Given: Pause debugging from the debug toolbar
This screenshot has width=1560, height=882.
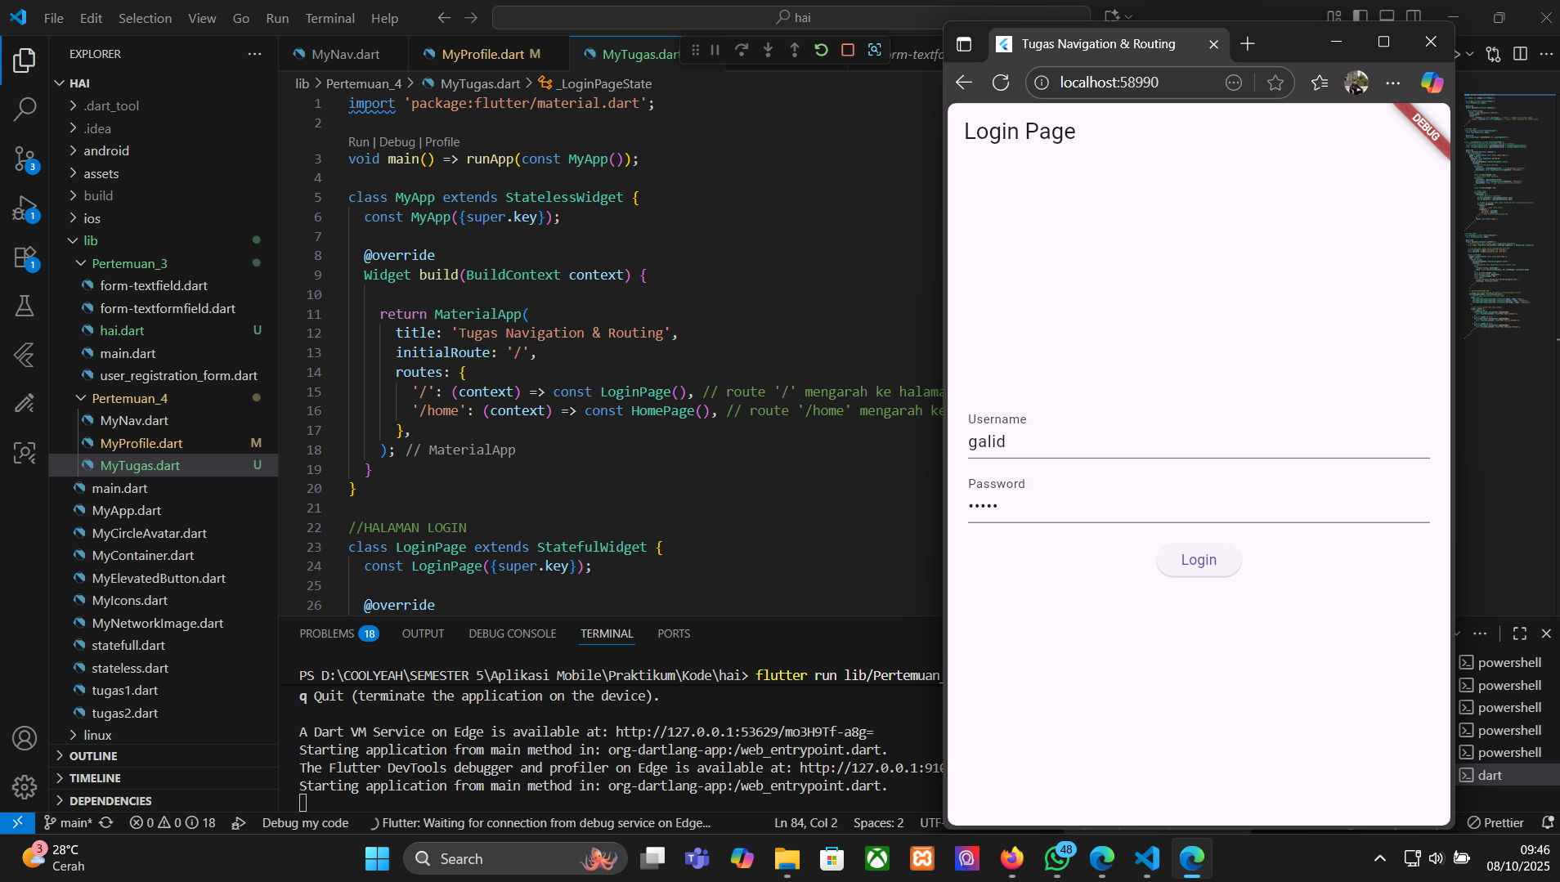Looking at the screenshot, I should pyautogui.click(x=715, y=51).
